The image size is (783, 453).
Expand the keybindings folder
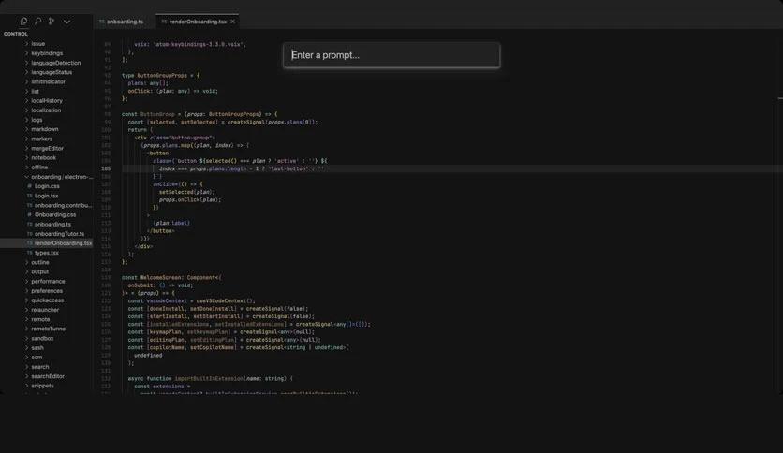click(x=47, y=53)
